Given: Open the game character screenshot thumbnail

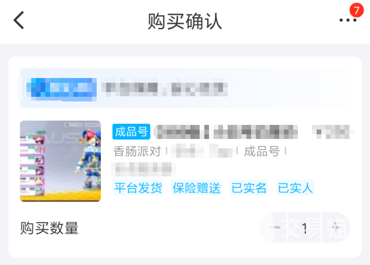Looking at the screenshot, I should coord(60,161).
